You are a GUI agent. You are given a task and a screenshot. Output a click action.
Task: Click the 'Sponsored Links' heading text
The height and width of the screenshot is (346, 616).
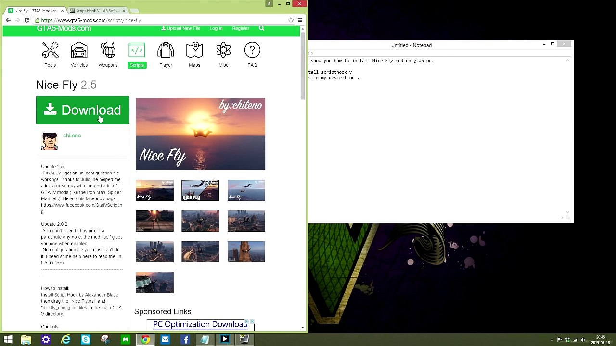(163, 312)
